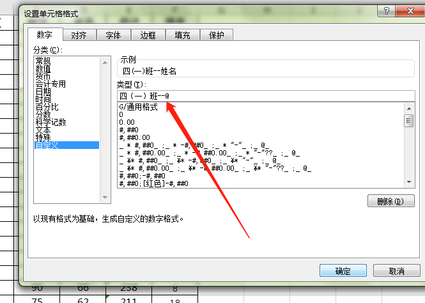
Task: Click the 删除 button
Action: click(391, 201)
